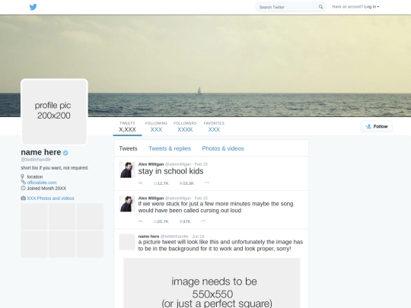Open the 550x550 tweet image placeholder
Image resolution: width=411 pixels, height=308 pixels.
(212, 283)
